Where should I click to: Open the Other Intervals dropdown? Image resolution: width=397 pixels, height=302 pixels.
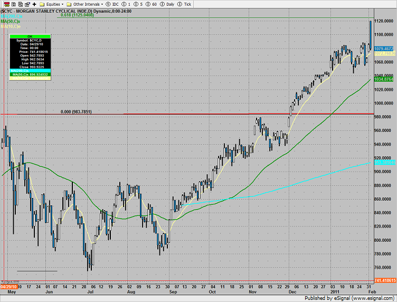coord(88,4)
